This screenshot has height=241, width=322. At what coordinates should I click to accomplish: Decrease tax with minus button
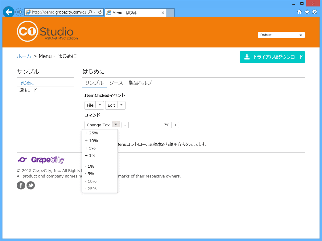coord(125,125)
